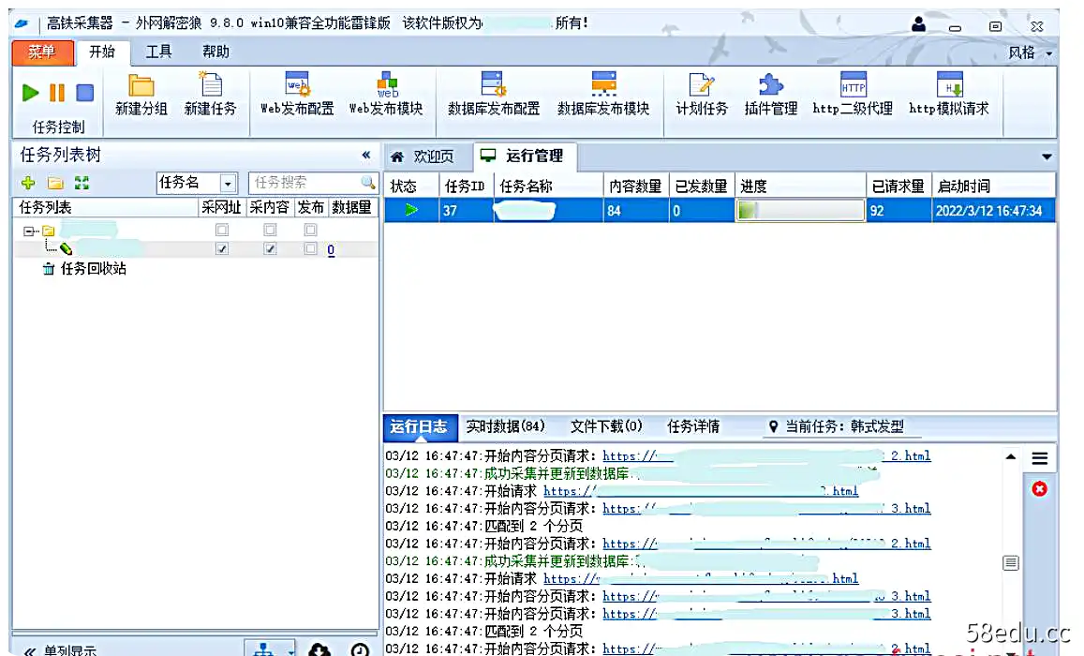The height and width of the screenshot is (656, 1084).
Task: Collapse the 任务列表树 panel with double arrow
Action: click(365, 155)
